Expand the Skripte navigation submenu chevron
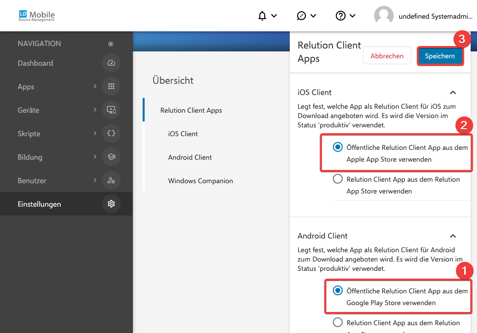Viewport: 477px width, 333px height. 95,133
